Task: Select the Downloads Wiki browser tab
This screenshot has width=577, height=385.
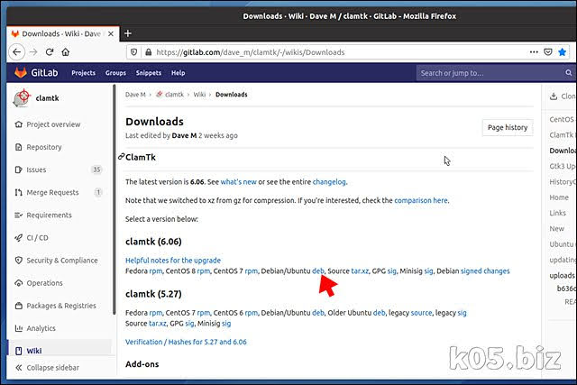Action: tap(62, 34)
